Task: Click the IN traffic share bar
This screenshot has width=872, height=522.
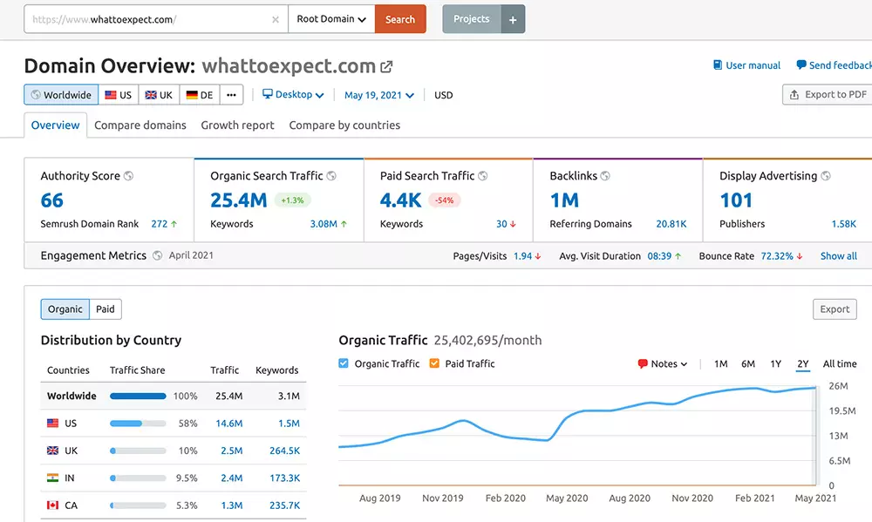Action: 138,478
